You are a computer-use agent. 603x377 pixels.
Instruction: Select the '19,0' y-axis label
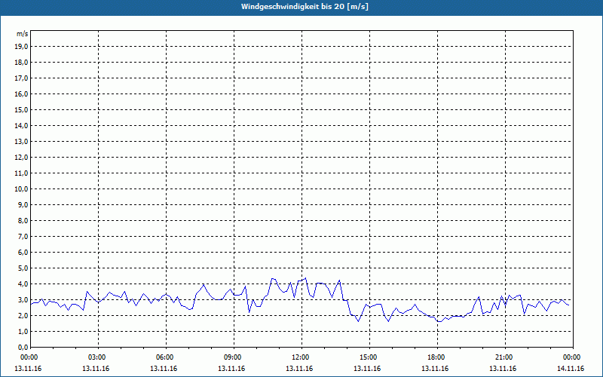click(21, 47)
